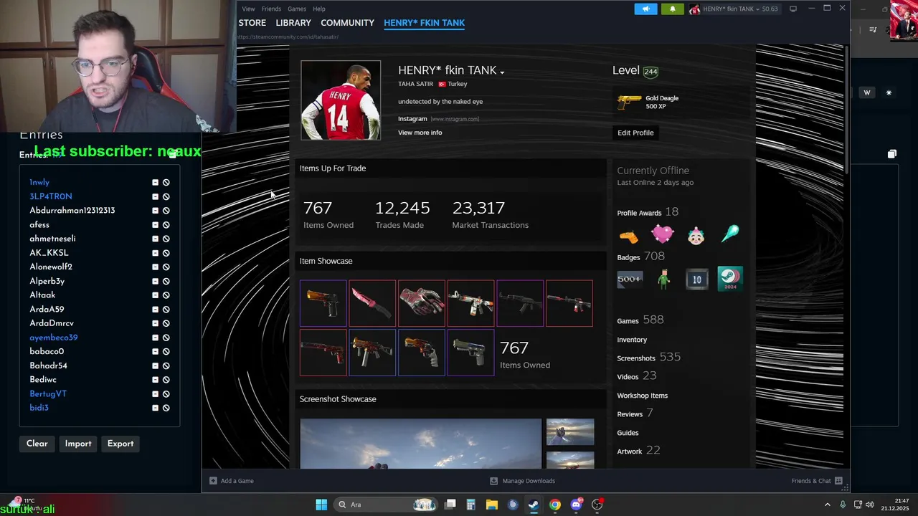Open Screenshots 535 link
The height and width of the screenshot is (516, 918).
point(648,357)
